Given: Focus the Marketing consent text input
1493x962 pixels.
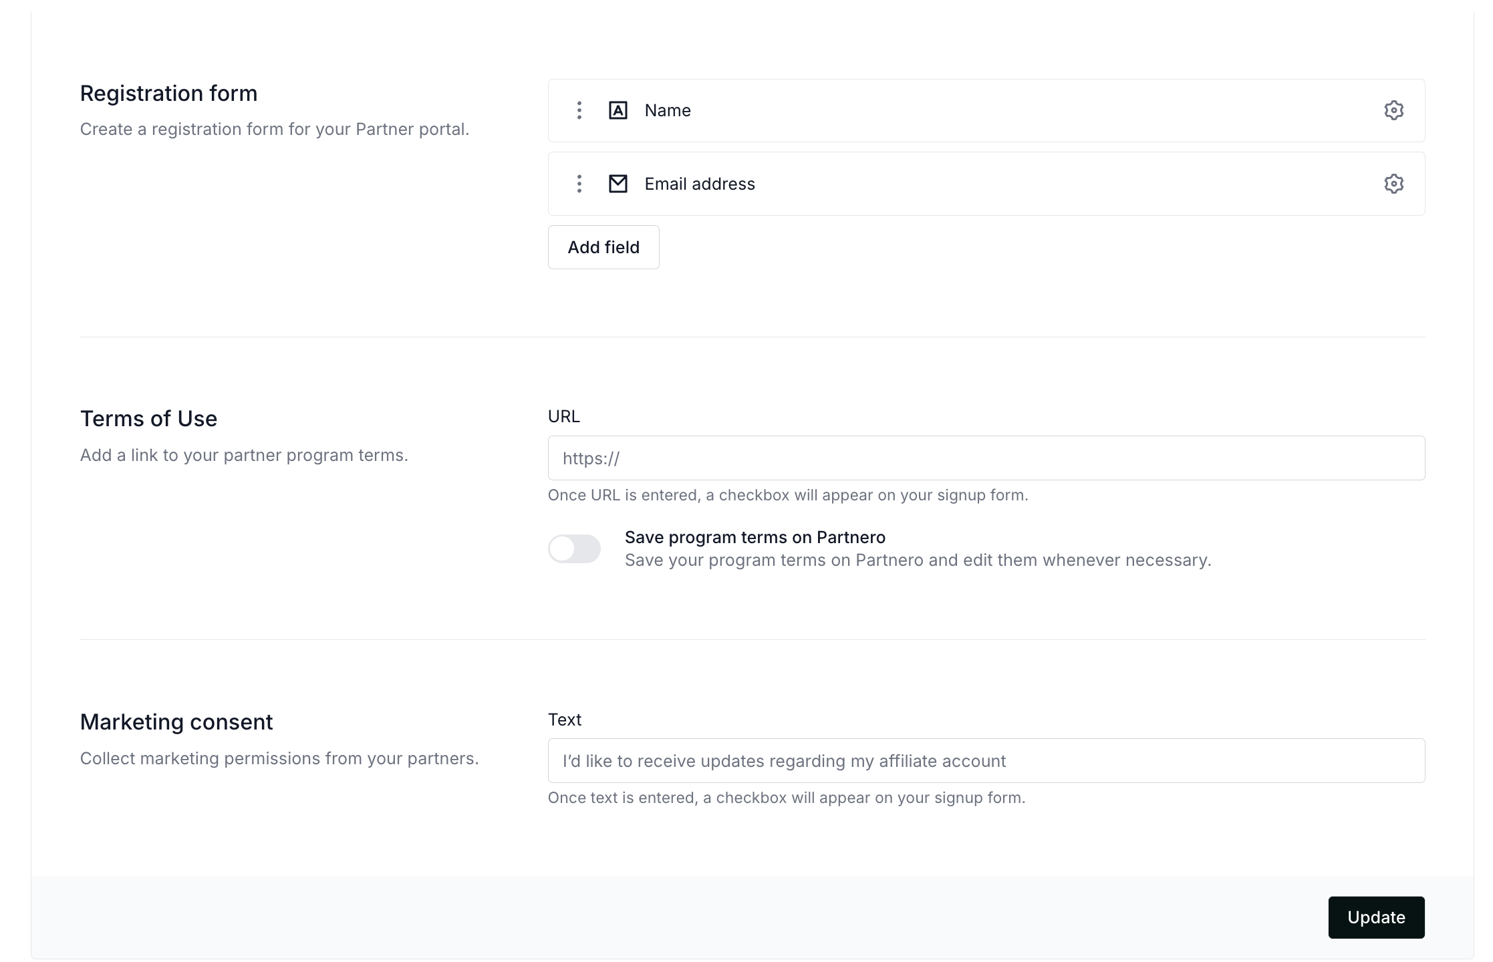Looking at the screenshot, I should click(x=986, y=761).
